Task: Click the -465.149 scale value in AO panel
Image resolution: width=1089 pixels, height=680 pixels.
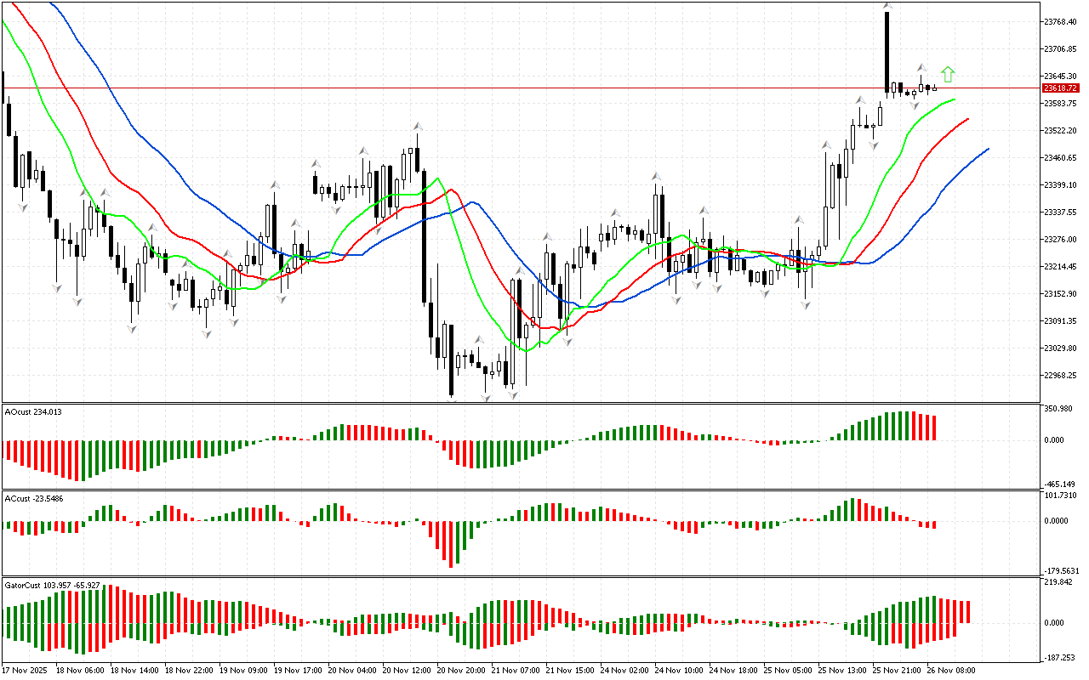Action: pyautogui.click(x=1060, y=483)
